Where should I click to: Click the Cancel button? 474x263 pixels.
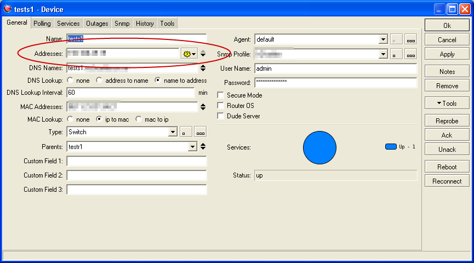pos(447,40)
